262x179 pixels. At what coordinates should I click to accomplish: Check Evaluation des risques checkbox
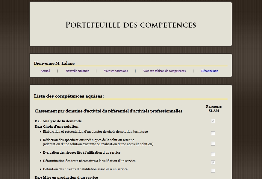coord(213,154)
